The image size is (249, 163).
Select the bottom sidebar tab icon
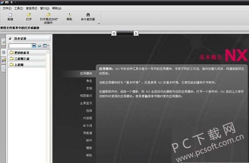tap(3, 69)
